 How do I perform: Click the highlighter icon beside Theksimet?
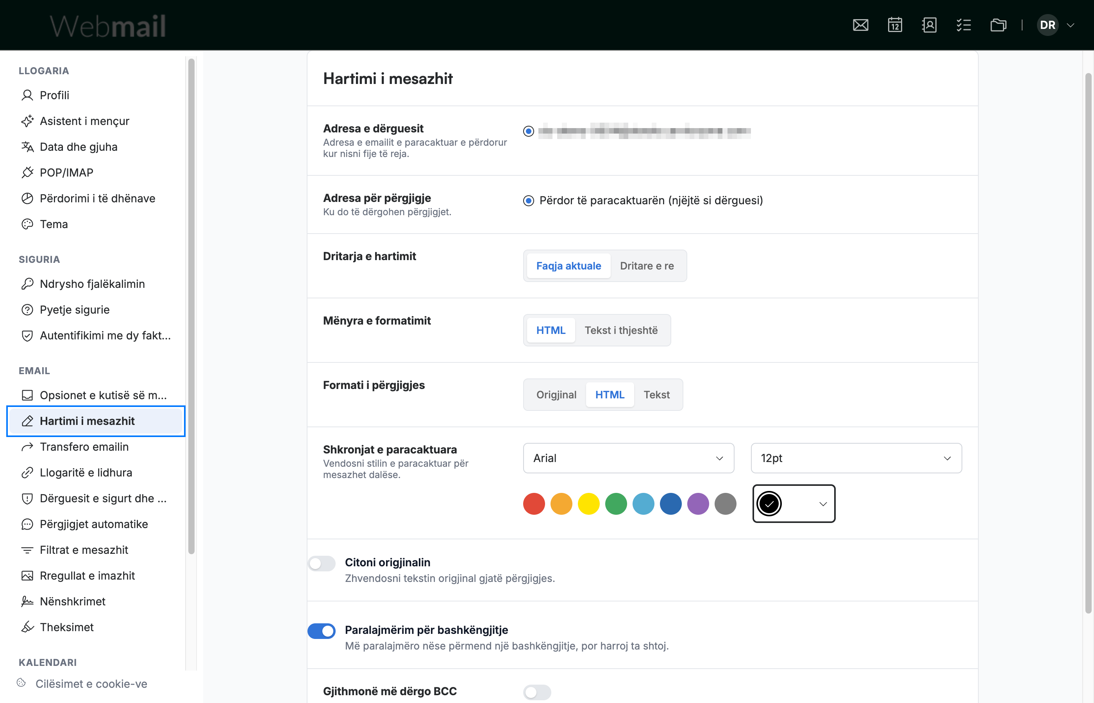click(x=27, y=627)
